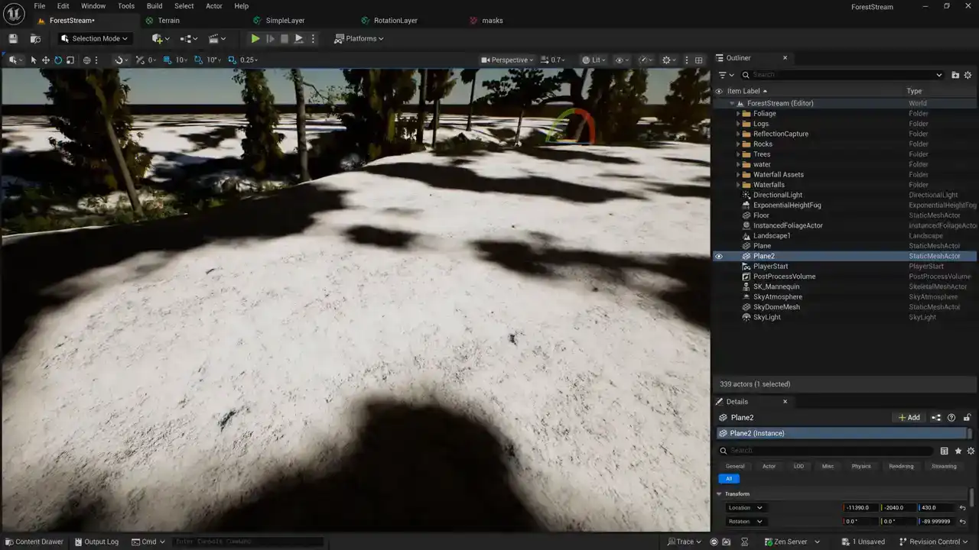This screenshot has width=979, height=550.
Task: Select the translate (move) gizmo tool
Action: 46,60
